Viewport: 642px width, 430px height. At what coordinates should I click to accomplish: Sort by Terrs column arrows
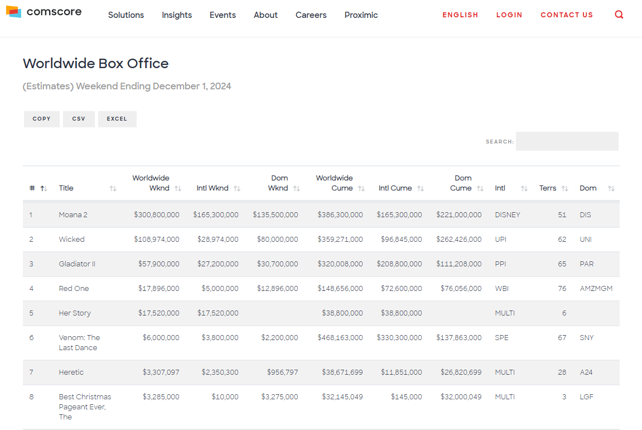point(564,189)
